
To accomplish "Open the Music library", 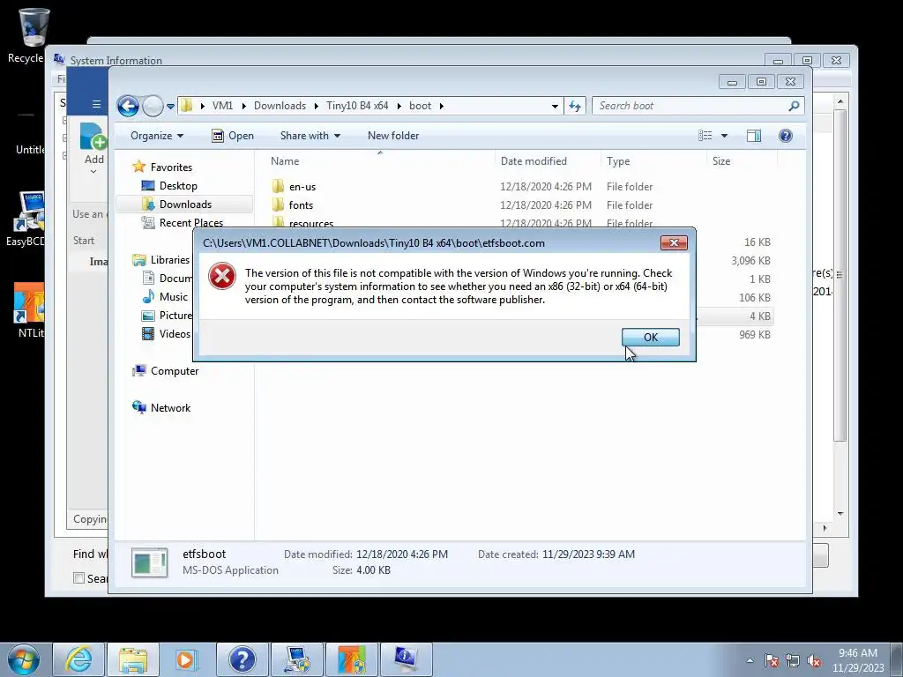I will [x=174, y=296].
